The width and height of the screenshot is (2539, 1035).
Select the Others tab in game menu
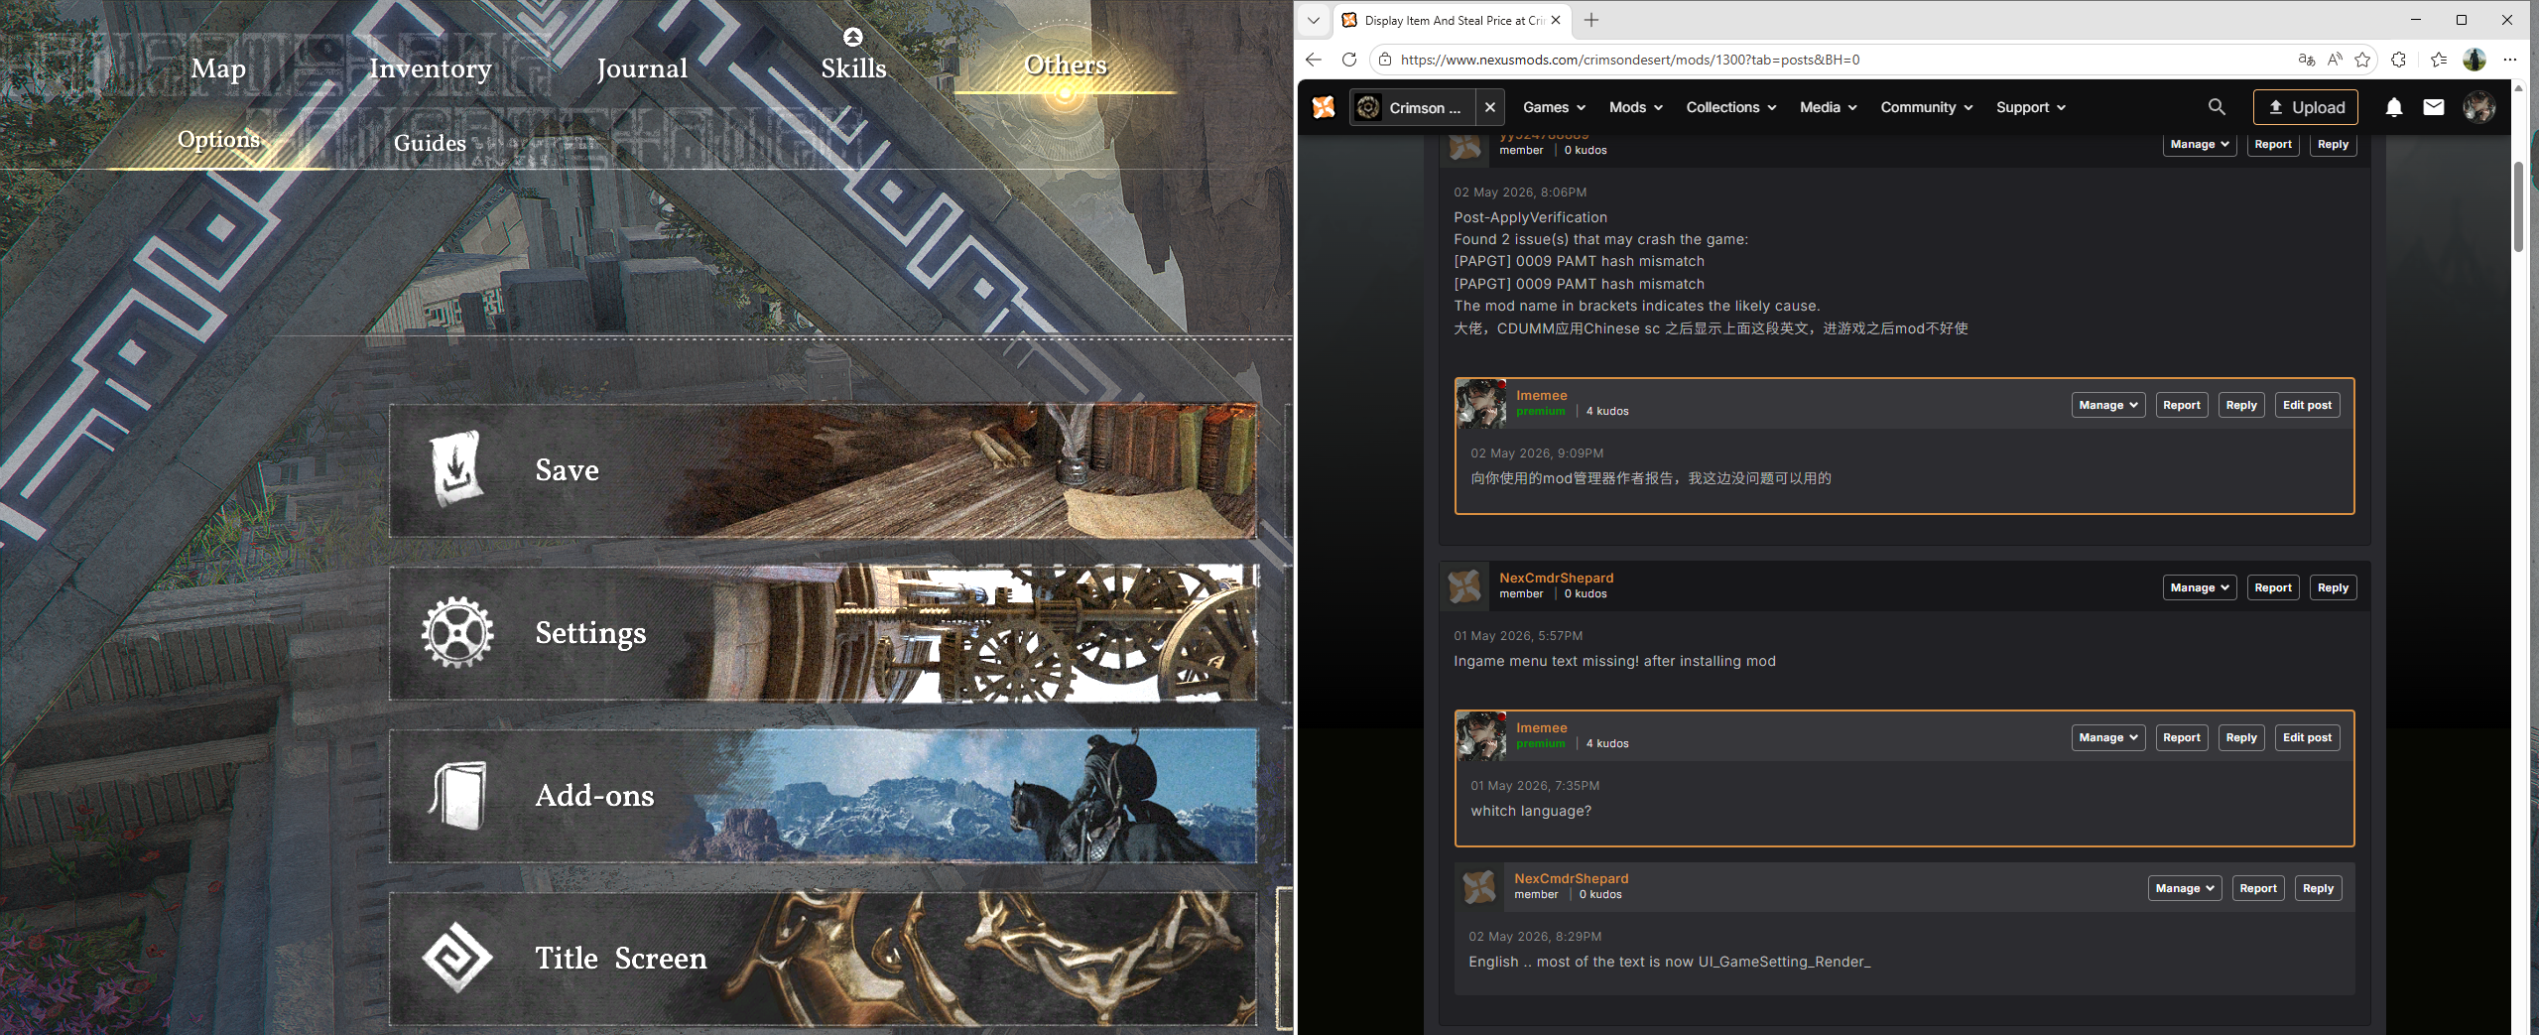pos(1066,65)
